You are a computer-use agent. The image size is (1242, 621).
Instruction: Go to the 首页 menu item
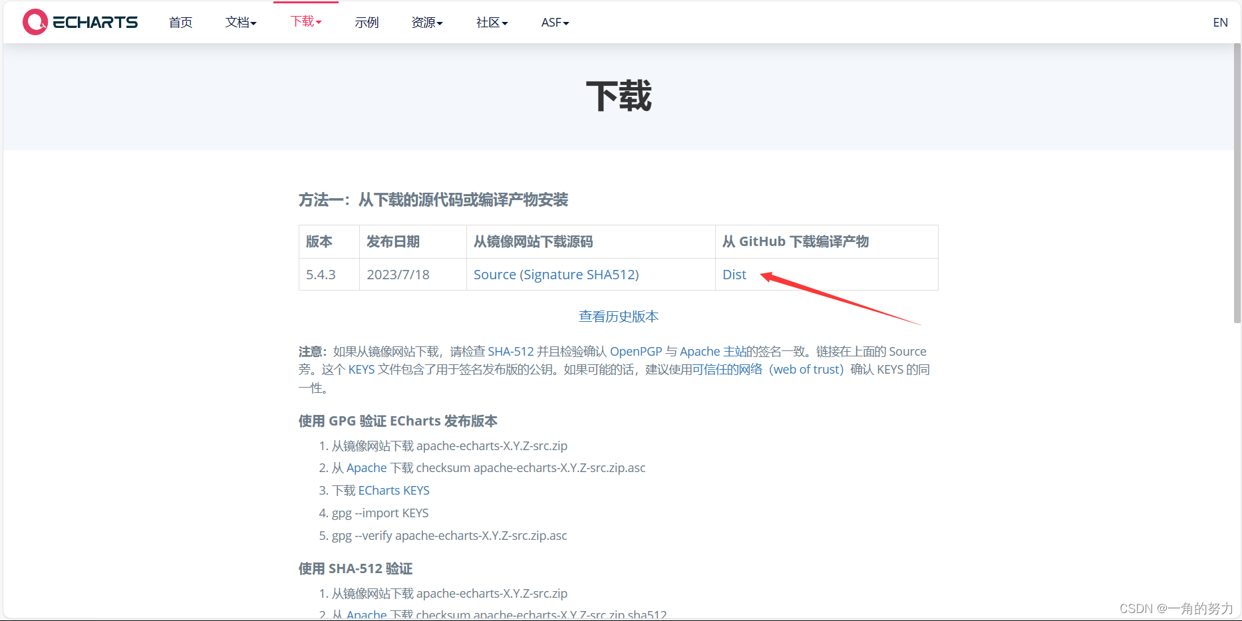coord(180,22)
